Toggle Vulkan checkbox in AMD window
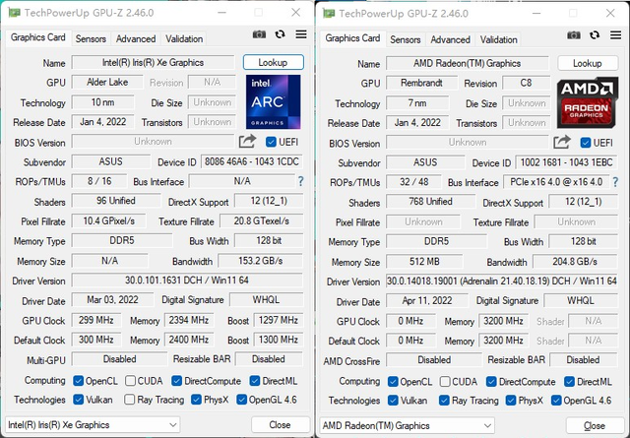This screenshot has width=630, height=438. pos(393,401)
